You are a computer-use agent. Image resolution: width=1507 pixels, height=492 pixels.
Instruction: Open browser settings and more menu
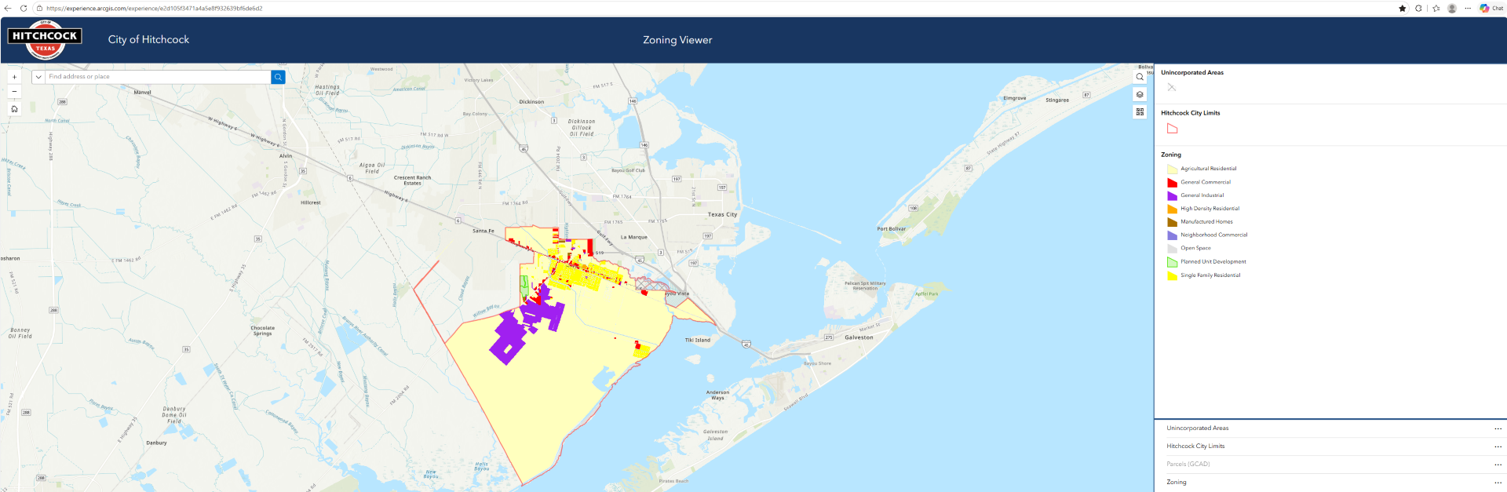click(1468, 8)
